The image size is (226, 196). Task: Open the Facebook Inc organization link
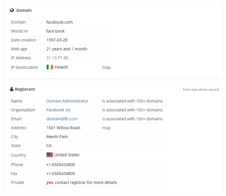point(59,110)
